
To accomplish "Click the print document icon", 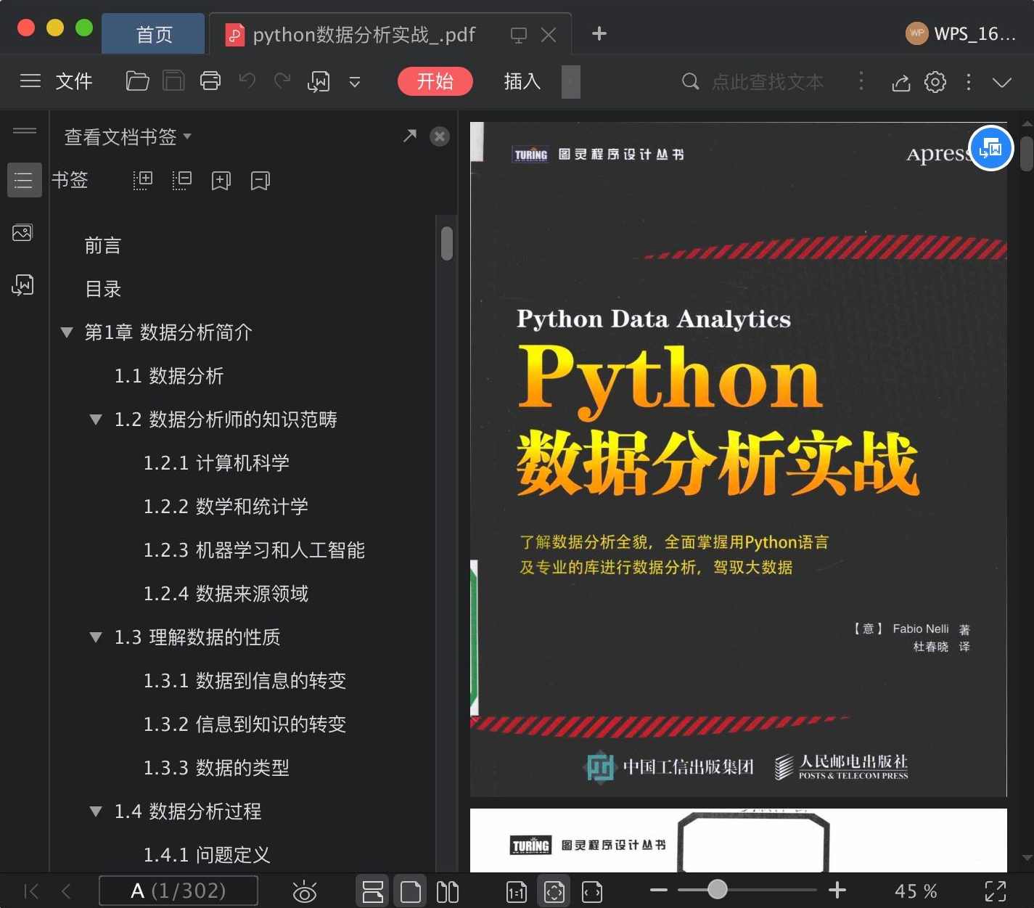I will (x=210, y=81).
